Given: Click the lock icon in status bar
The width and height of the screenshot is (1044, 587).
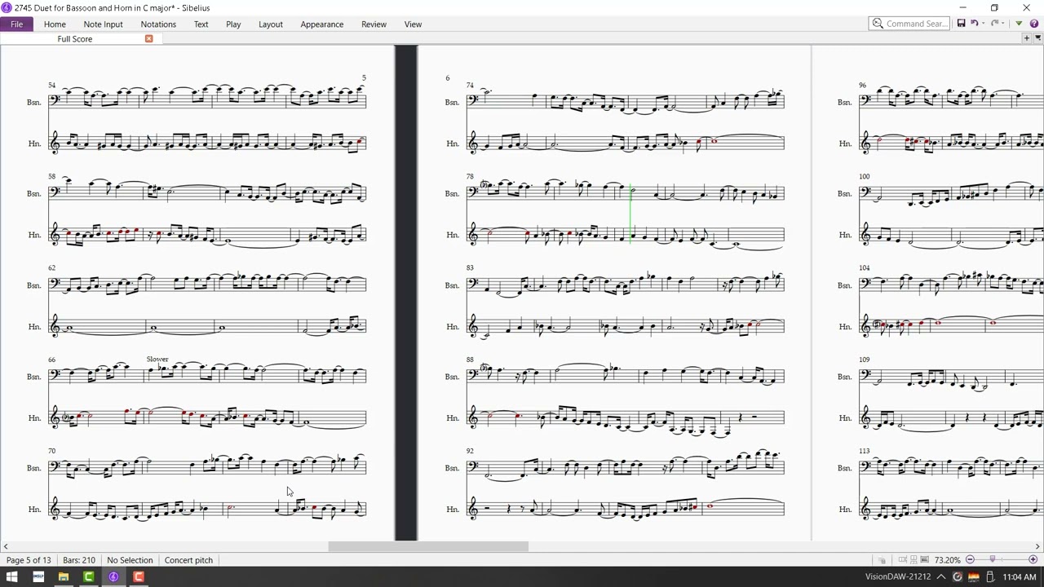Looking at the screenshot, I should [x=882, y=560].
